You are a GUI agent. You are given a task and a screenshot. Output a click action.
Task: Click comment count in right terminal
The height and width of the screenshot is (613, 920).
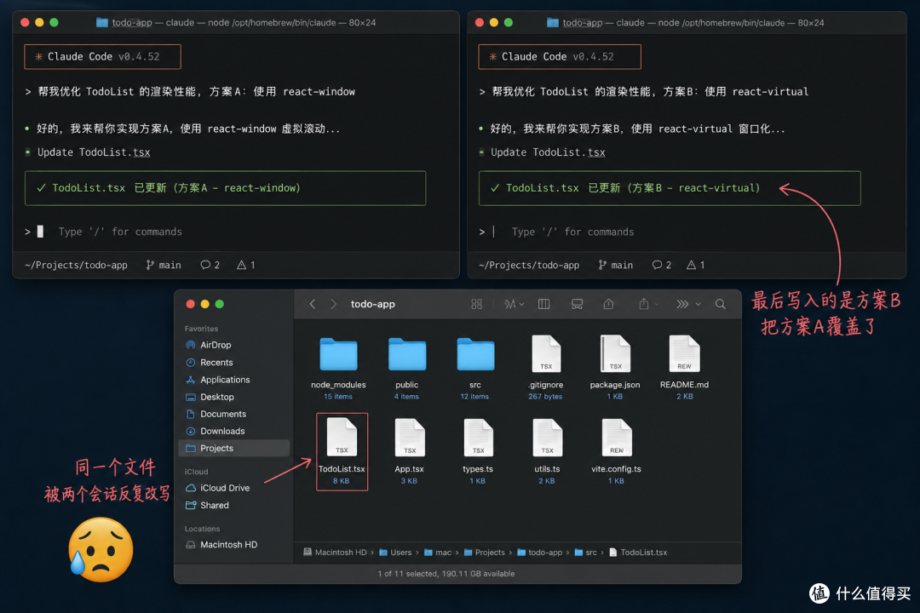point(662,265)
